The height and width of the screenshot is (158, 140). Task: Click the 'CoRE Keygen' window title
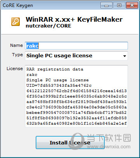(x=18, y=5)
